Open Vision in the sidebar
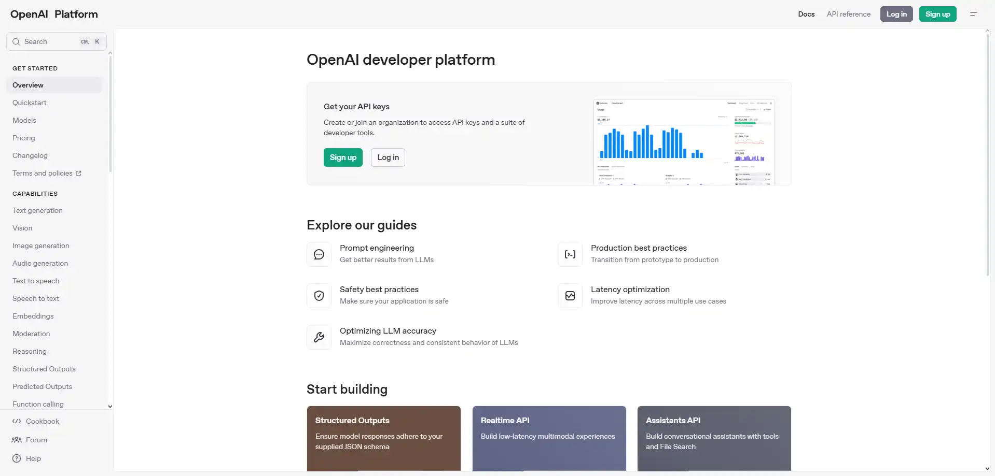The height and width of the screenshot is (476, 995). [22, 228]
